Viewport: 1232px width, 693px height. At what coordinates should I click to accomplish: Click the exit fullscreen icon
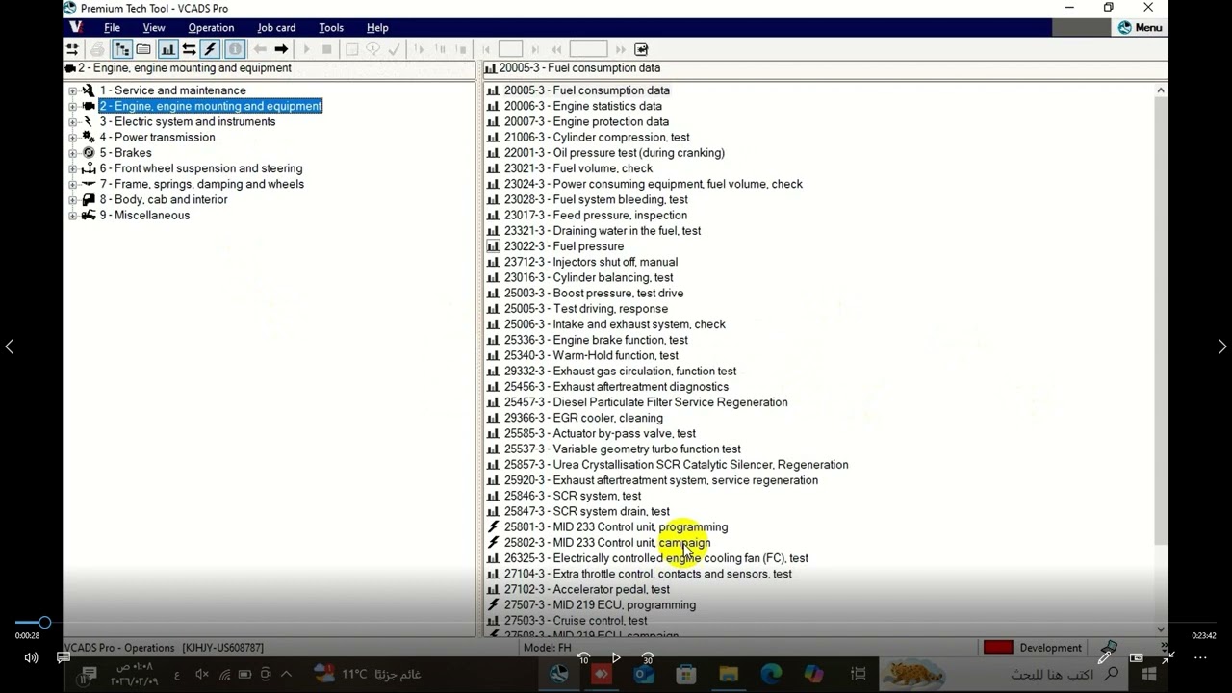pyautogui.click(x=1168, y=658)
